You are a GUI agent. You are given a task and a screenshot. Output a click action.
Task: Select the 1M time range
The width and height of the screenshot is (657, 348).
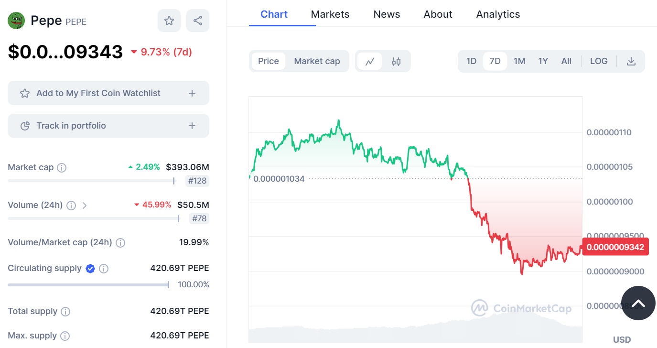[x=519, y=61]
